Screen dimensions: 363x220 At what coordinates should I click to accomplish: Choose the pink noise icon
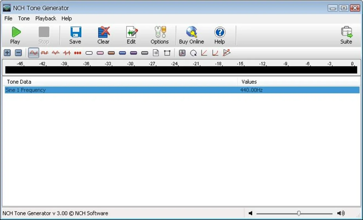coord(100,53)
